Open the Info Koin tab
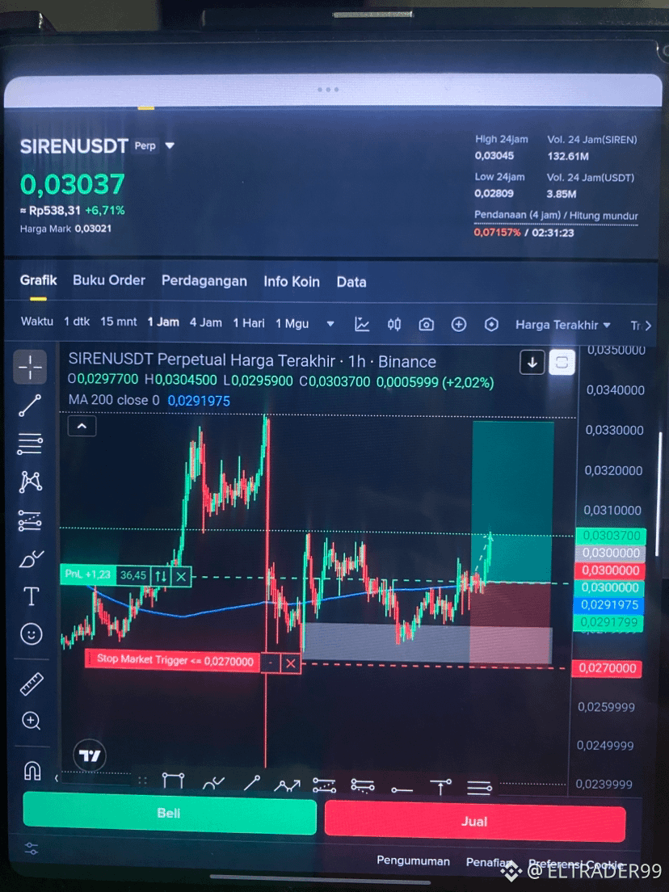 291,282
